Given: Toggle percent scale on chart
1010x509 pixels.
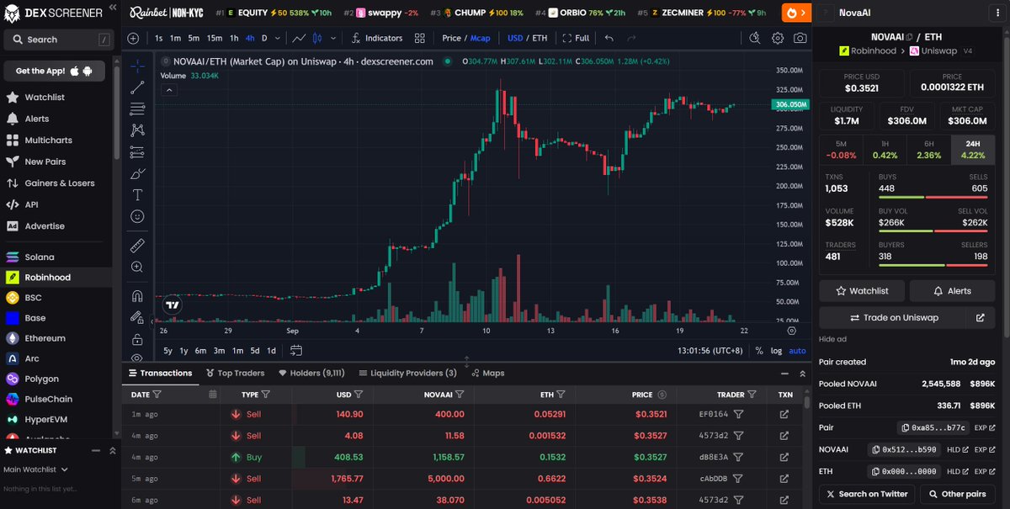Looking at the screenshot, I should [x=759, y=350].
